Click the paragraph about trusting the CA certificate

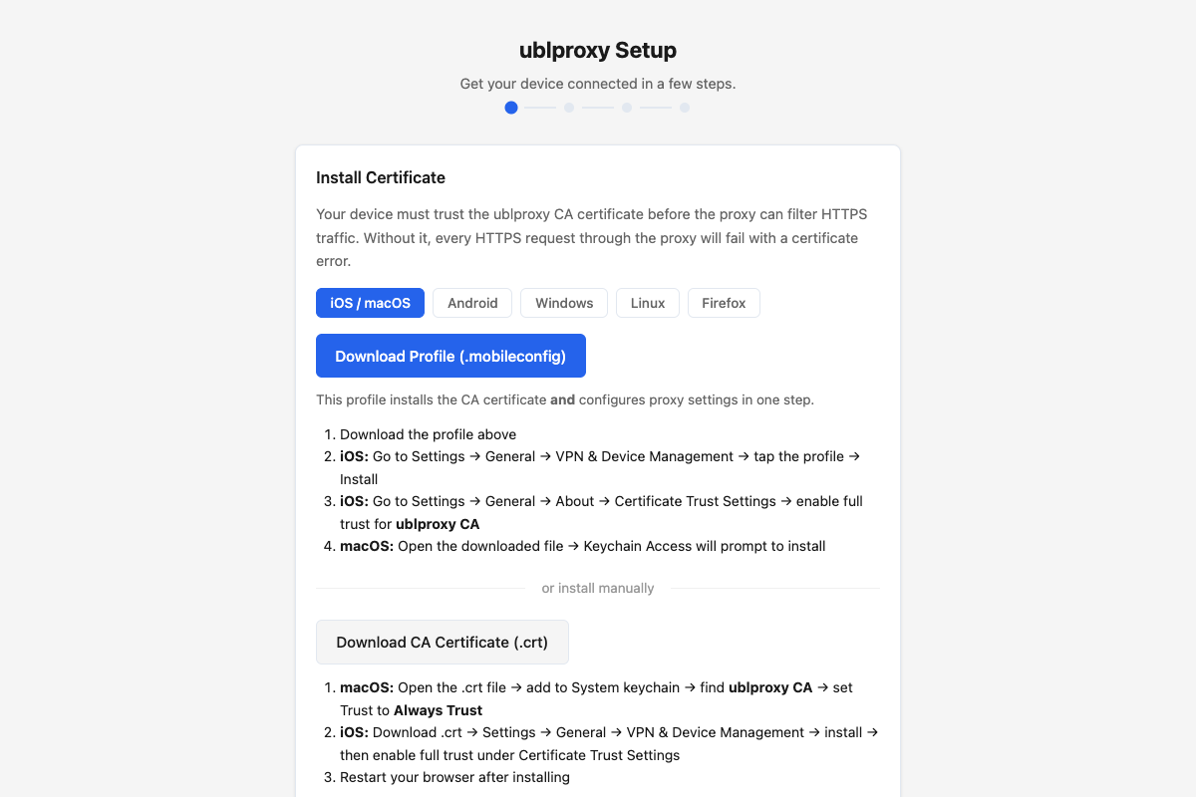click(x=594, y=237)
